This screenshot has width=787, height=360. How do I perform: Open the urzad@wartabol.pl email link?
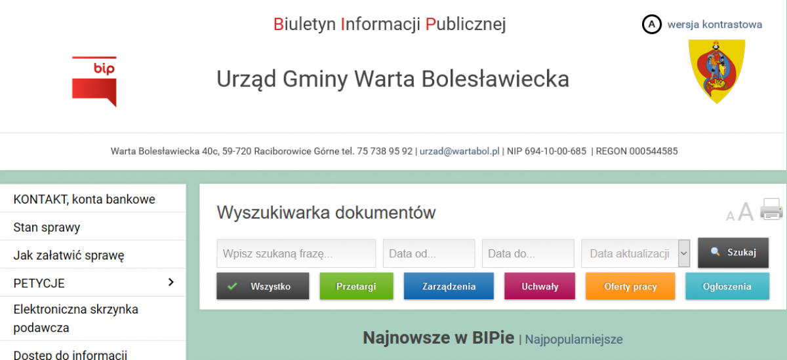(459, 151)
